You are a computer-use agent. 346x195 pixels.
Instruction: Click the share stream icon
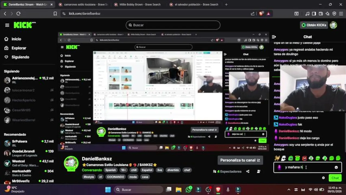pos(248,171)
